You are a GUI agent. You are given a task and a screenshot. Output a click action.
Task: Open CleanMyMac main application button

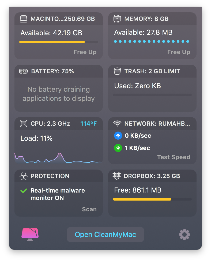pos(105,235)
